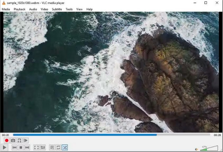Open the Video menu
Screen dimensions: 223x152
(44, 9)
